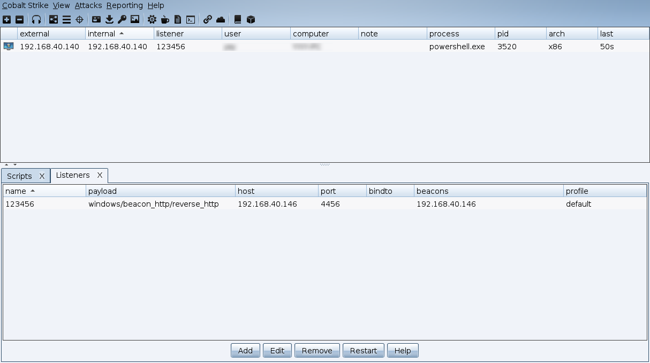Click the coffee cup Java applet attack icon
Screen dimensions: 650x363
tap(165, 19)
